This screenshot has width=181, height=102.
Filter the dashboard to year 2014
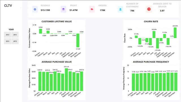[15, 35]
